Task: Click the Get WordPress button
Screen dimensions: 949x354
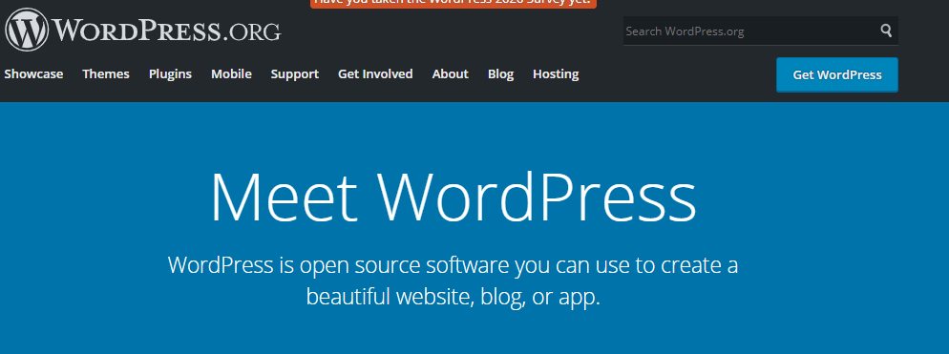Action: [837, 75]
